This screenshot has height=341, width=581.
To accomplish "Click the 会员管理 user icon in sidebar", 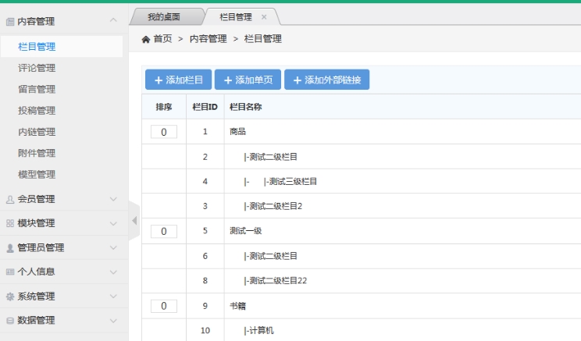I will coord(9,199).
